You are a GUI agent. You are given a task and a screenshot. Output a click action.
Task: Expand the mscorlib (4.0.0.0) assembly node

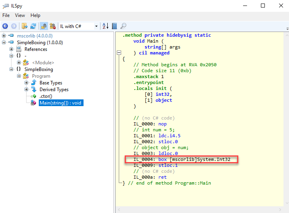(4, 36)
